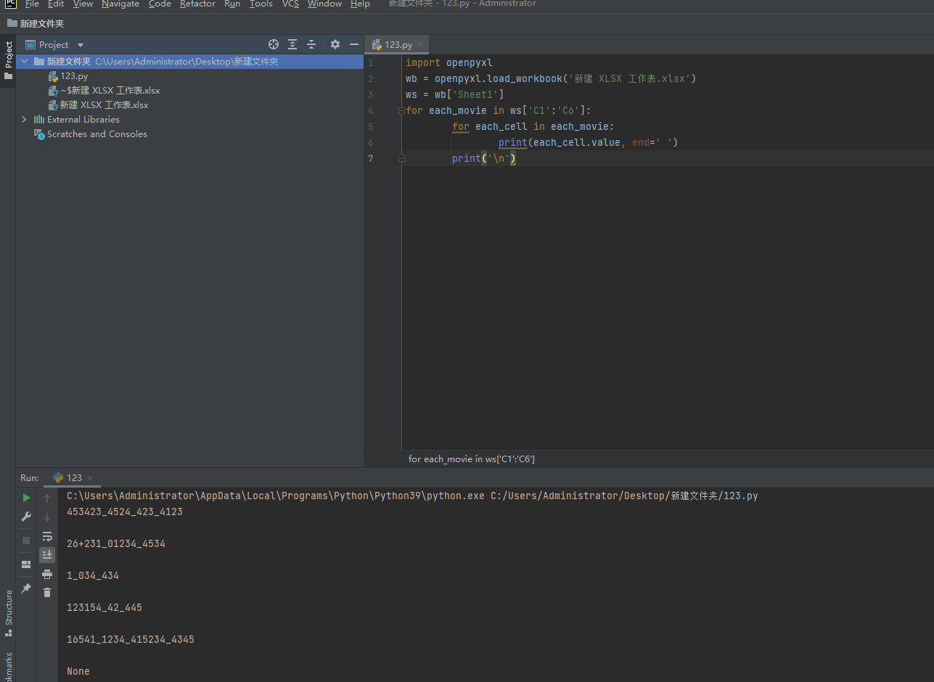The width and height of the screenshot is (934, 682).
Task: Close the 123.py editor tab
Action: 420,45
